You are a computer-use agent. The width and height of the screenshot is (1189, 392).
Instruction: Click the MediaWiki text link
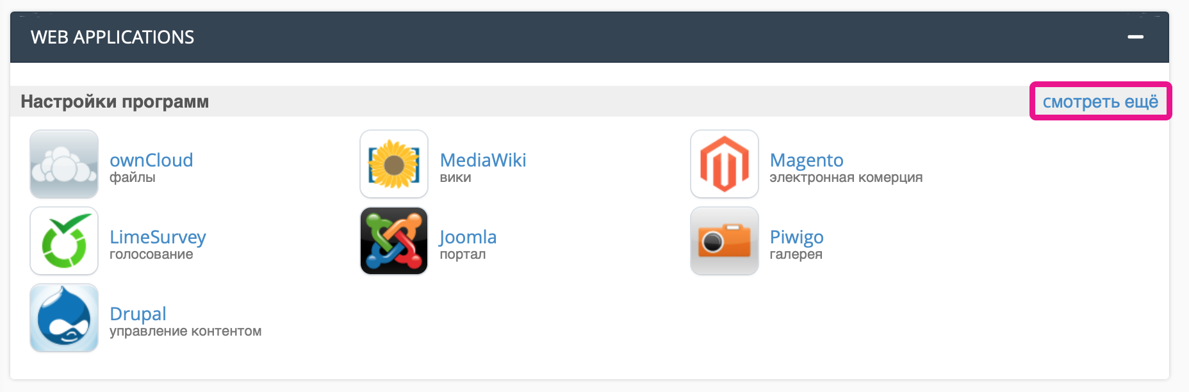click(483, 160)
